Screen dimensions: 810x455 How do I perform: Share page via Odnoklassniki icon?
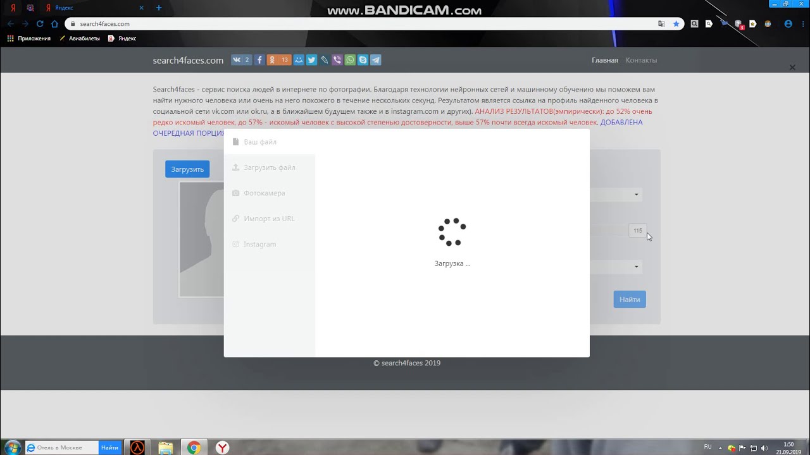[279, 60]
